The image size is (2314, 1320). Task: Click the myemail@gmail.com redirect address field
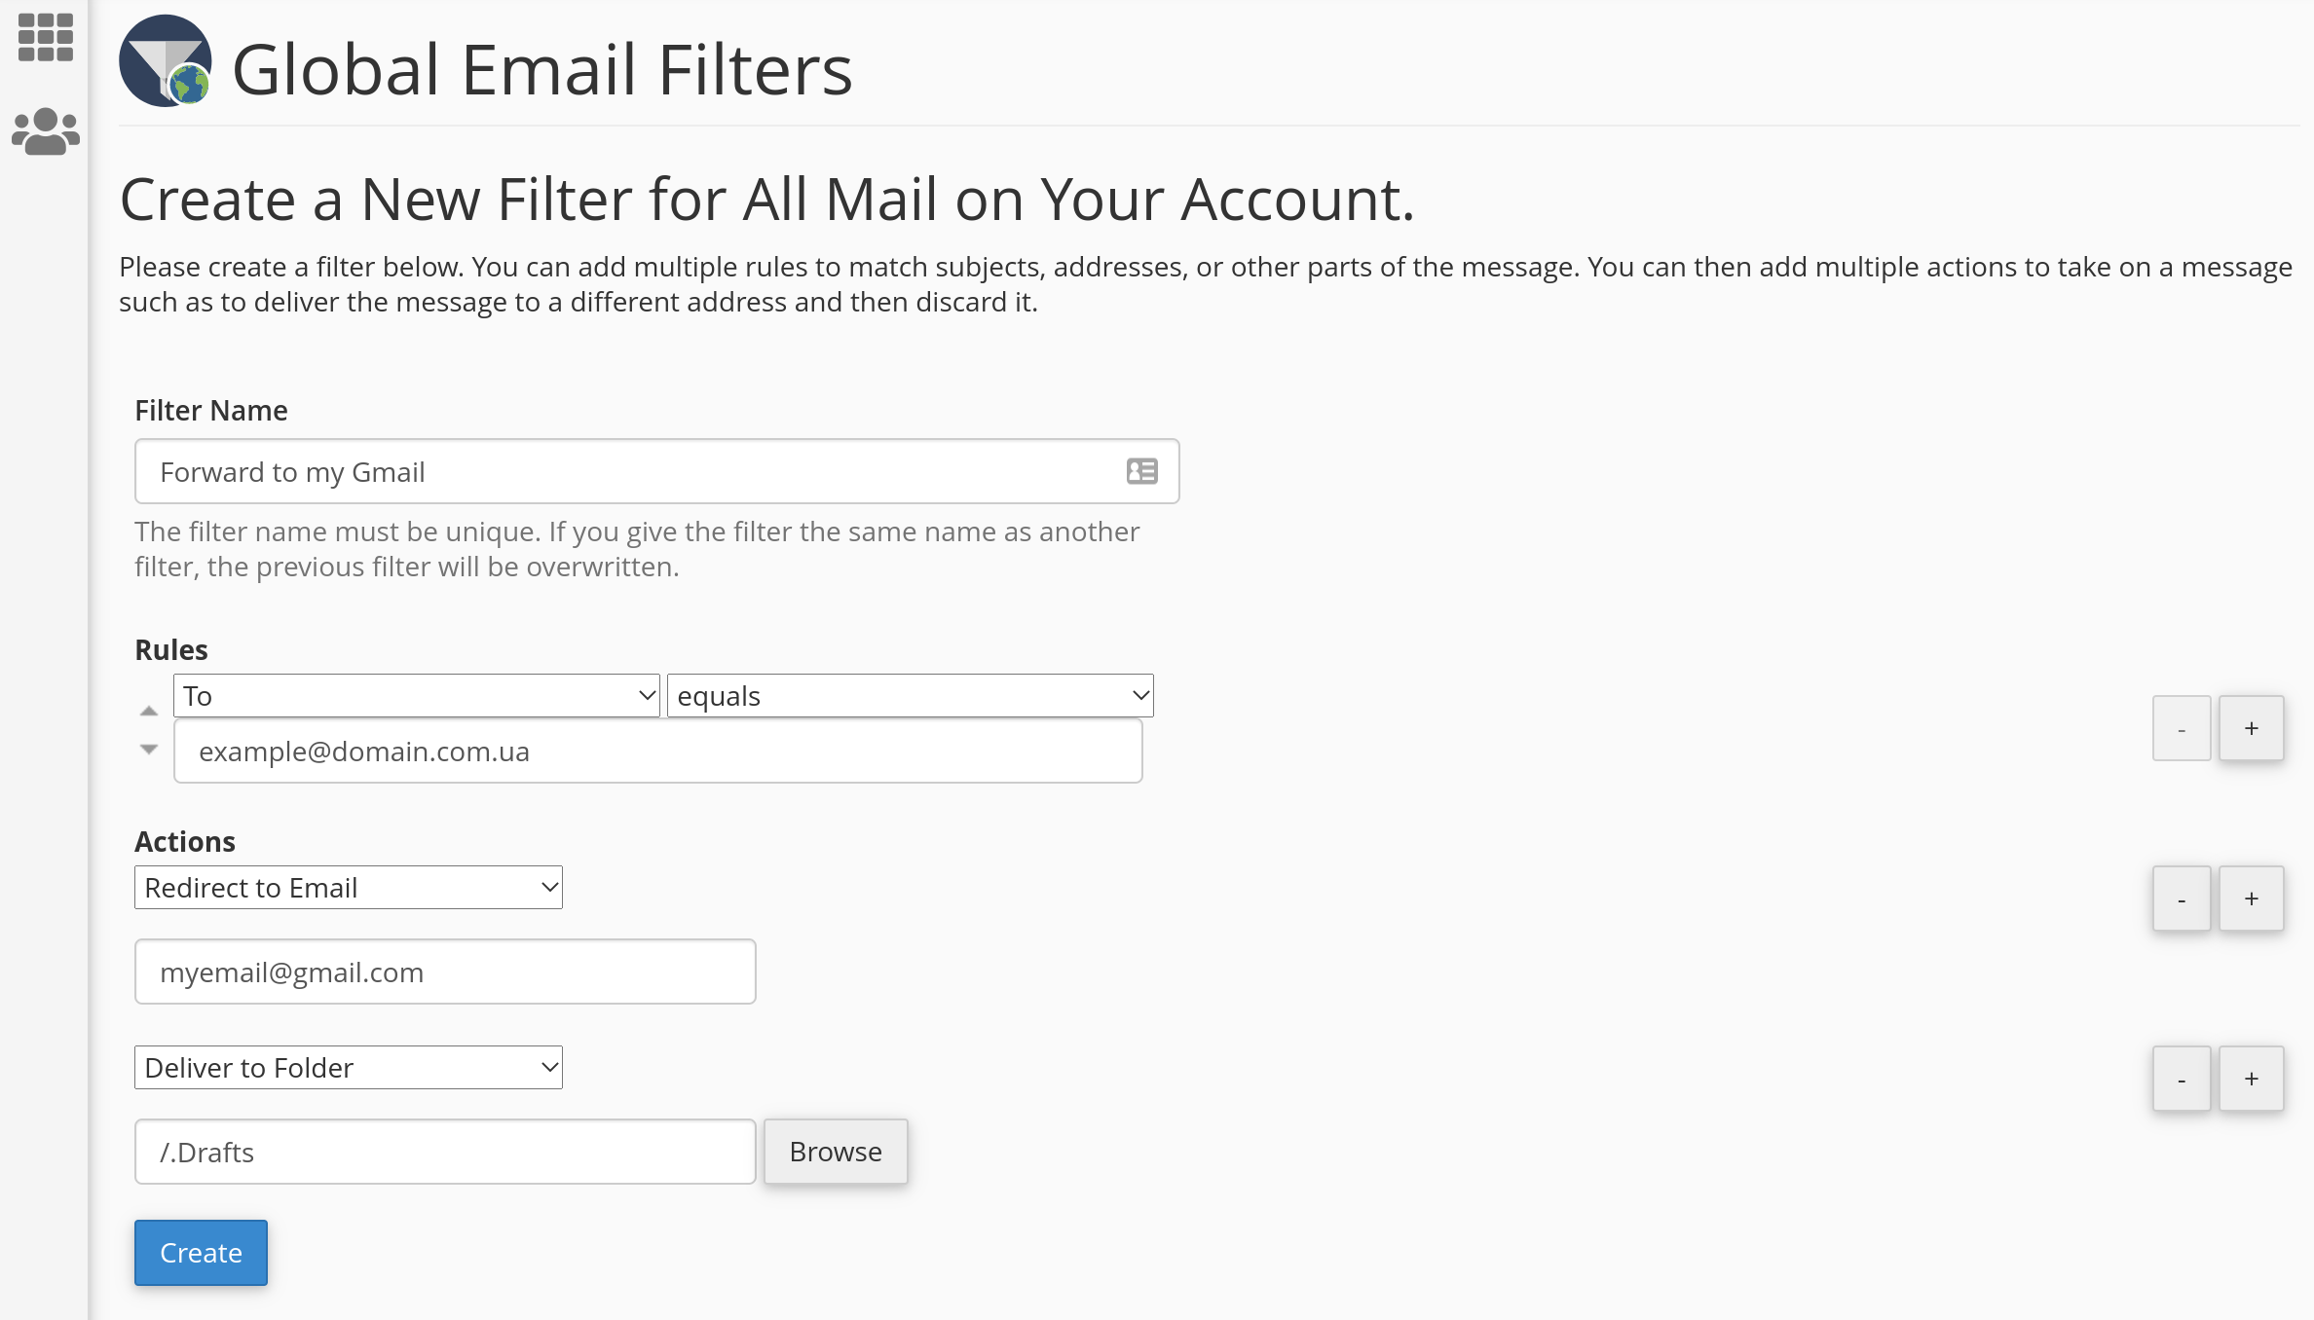pos(445,972)
